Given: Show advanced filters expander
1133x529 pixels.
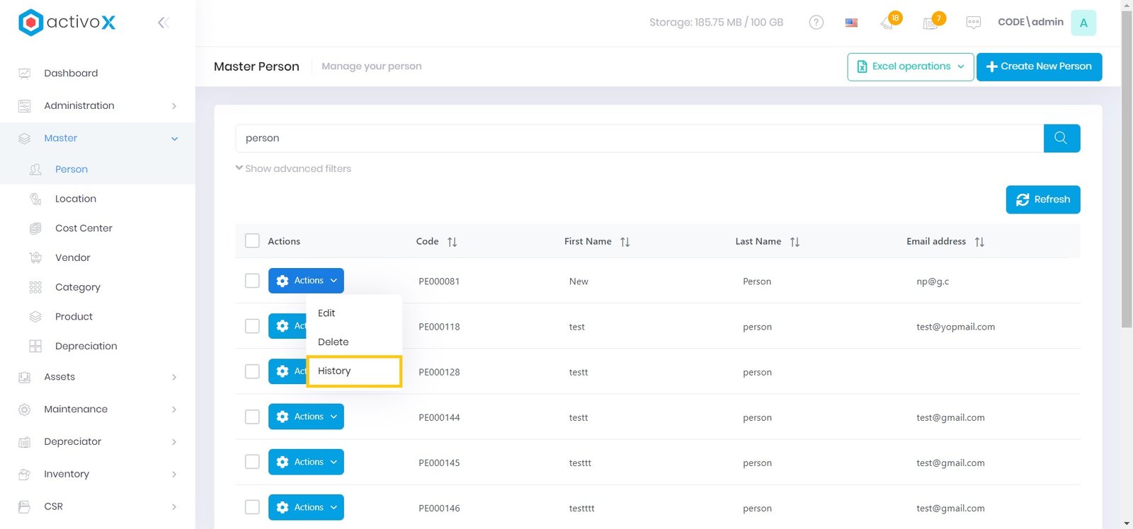Looking at the screenshot, I should (x=293, y=168).
